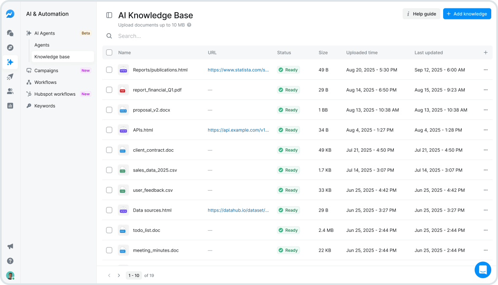Open more options for sales_data_2025.csv

pyautogui.click(x=486, y=170)
